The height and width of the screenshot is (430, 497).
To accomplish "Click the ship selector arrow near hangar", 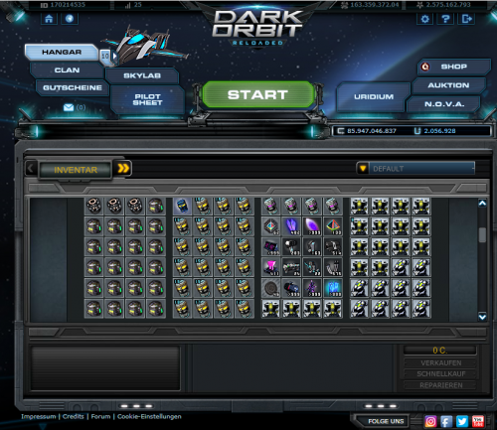I will coord(114,56).
